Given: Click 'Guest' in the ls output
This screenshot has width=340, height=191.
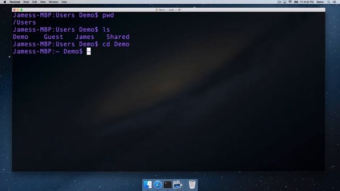Looking at the screenshot, I should coord(54,37).
